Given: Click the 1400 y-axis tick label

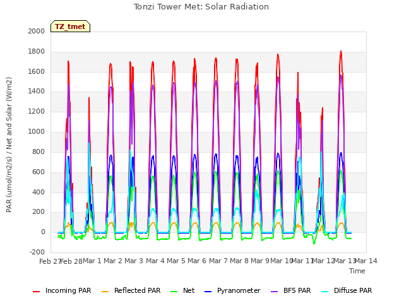Looking at the screenshot, I should [x=37, y=92].
